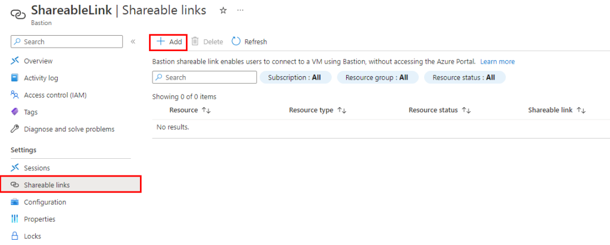Click the Sessions icon
The height and width of the screenshot is (245, 610).
click(x=15, y=168)
